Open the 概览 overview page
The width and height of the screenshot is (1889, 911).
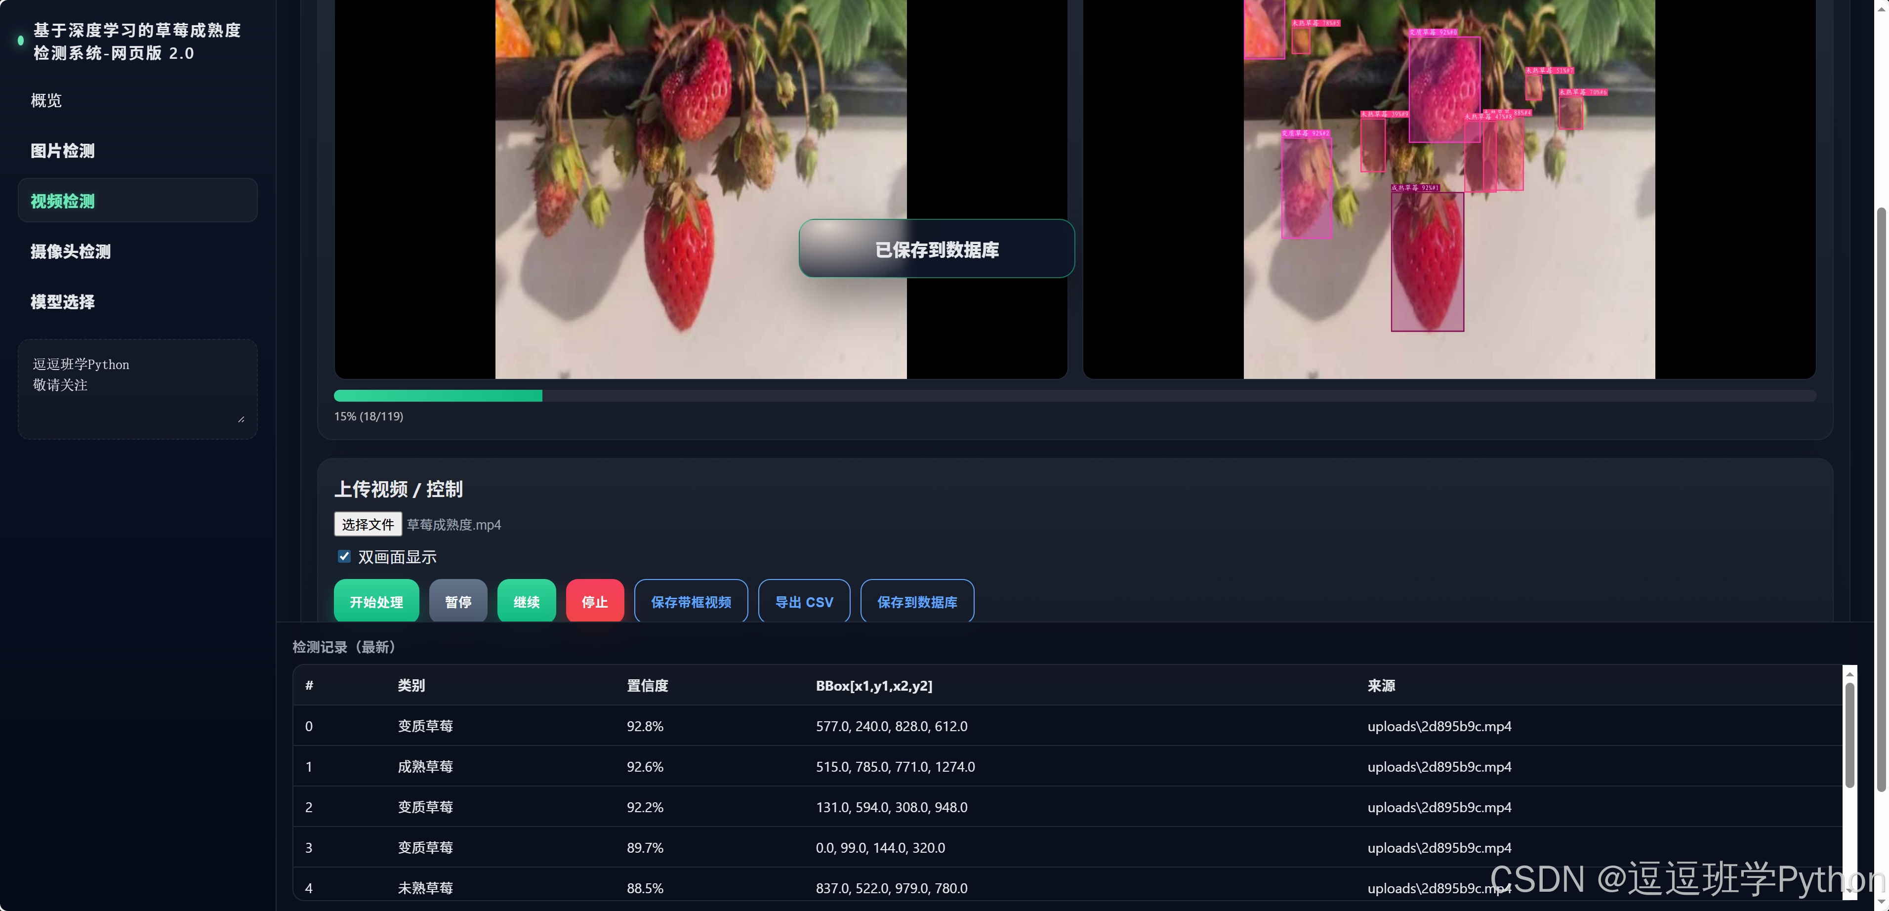[46, 100]
